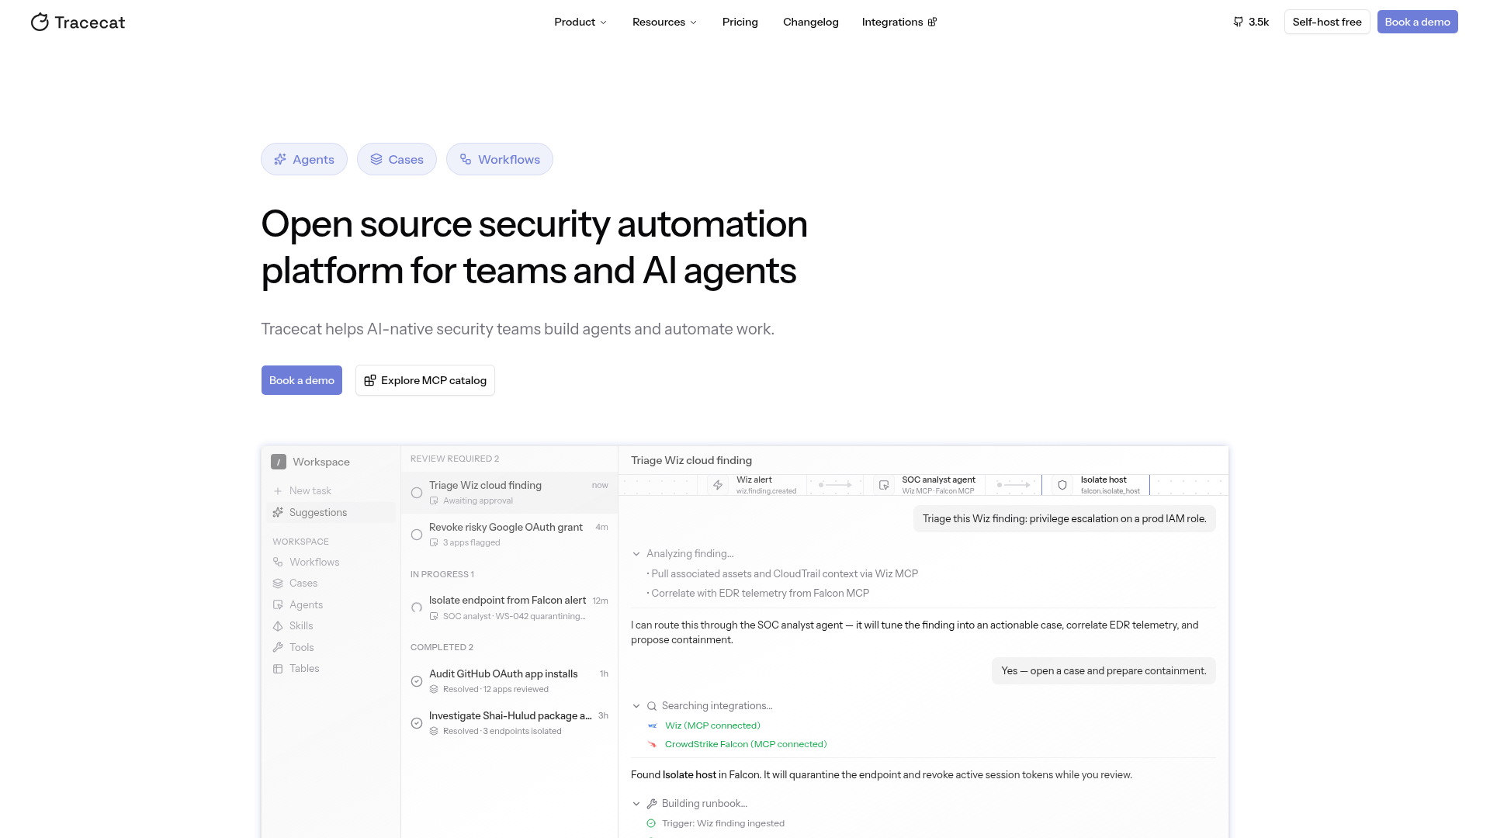Screen dimensions: 1490x838
Task: Click Explore MCP catalog button
Action: click(425, 380)
